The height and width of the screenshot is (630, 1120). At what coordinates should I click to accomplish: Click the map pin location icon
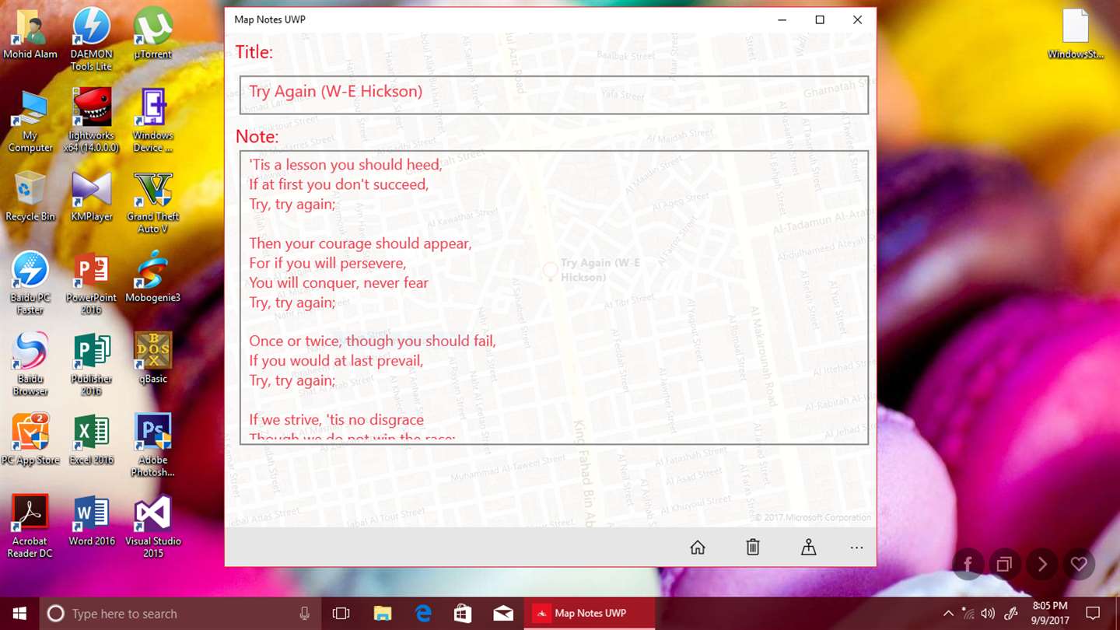[809, 548]
